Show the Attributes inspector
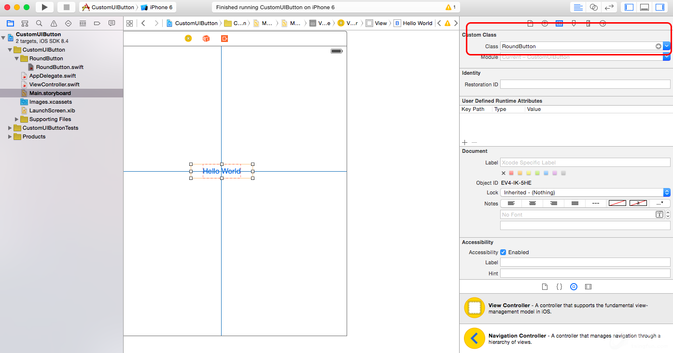 click(574, 23)
